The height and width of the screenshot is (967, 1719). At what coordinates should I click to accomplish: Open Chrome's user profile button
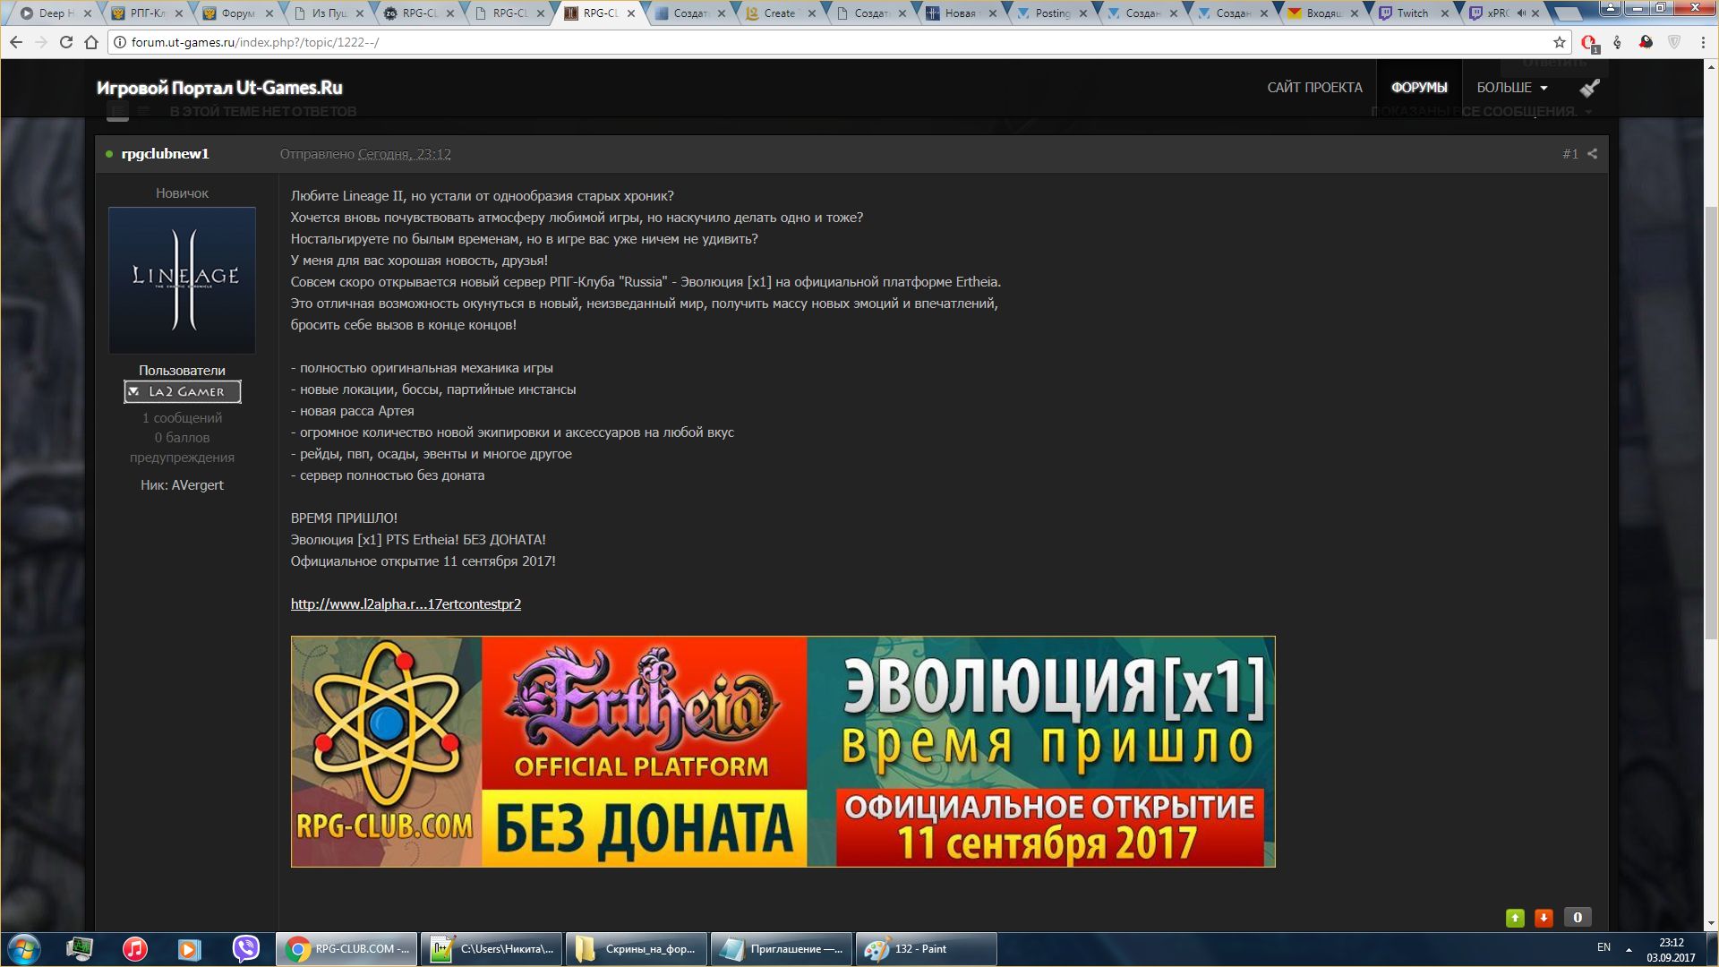(x=1609, y=9)
